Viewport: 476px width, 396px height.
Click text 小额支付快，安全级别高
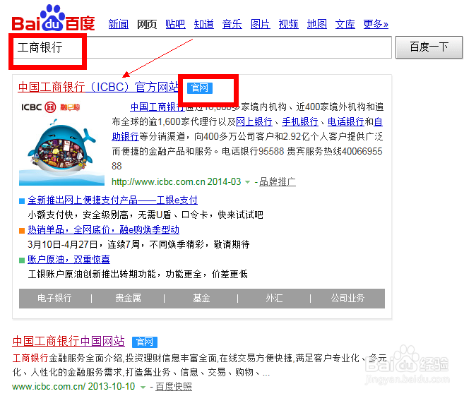click(x=78, y=215)
